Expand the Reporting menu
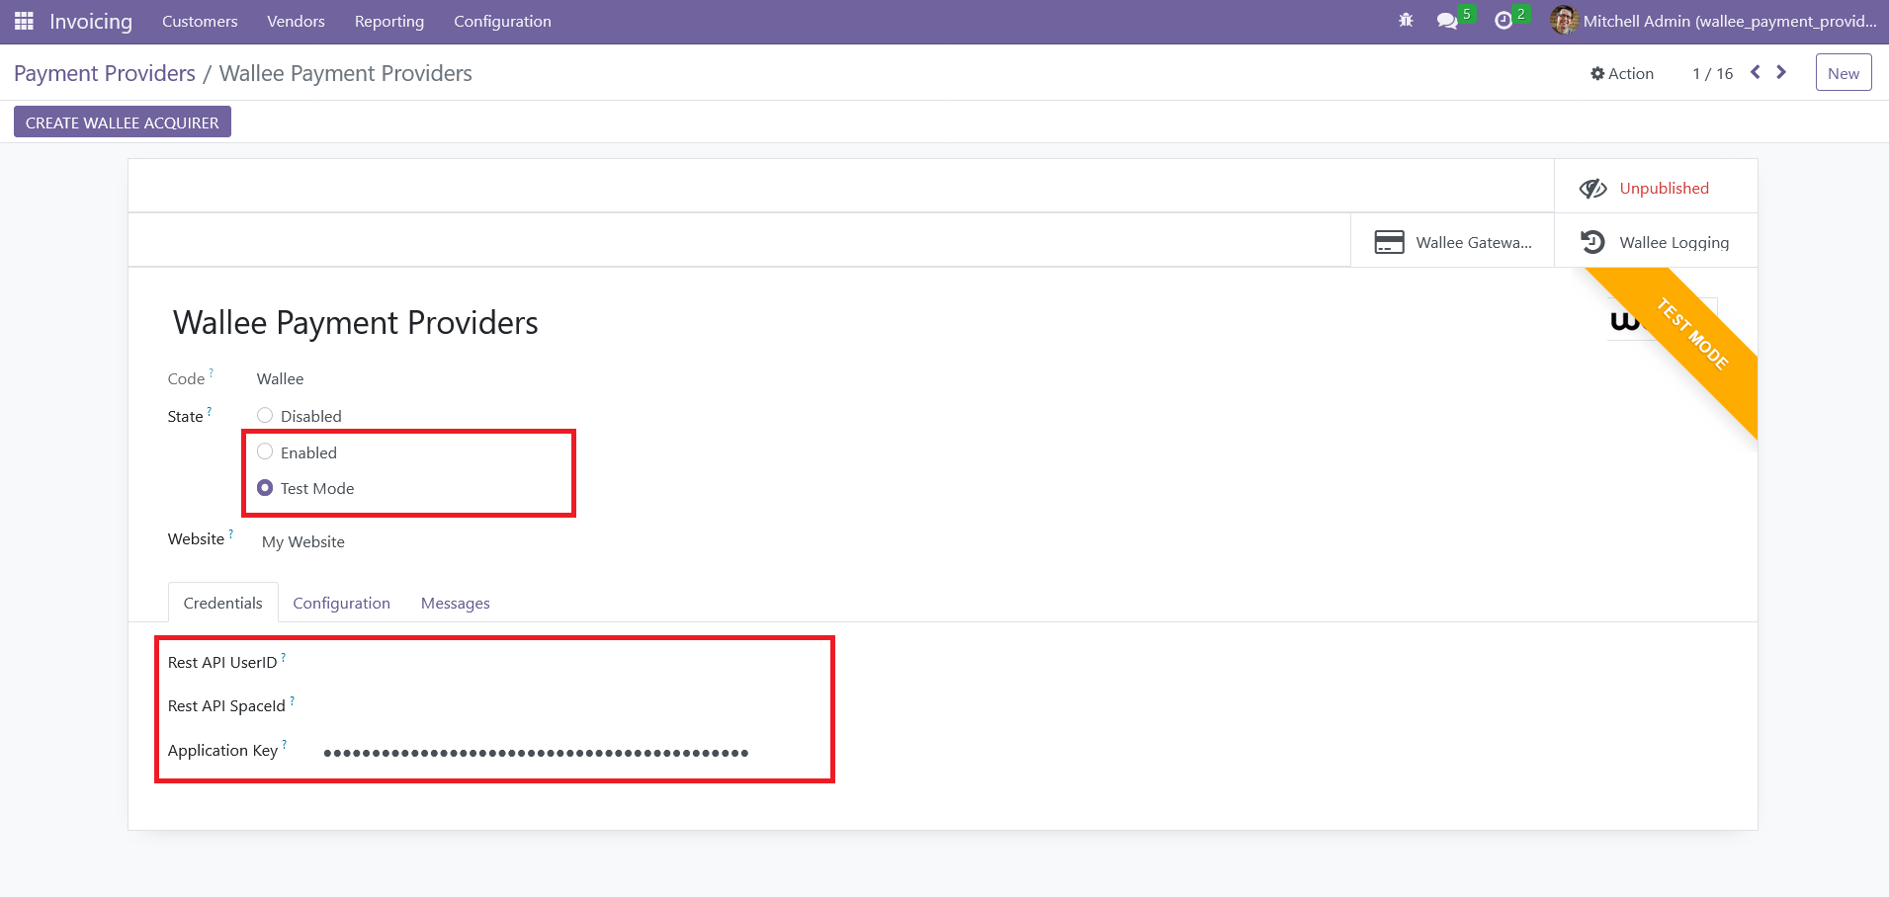The image size is (1889, 897). [x=388, y=22]
